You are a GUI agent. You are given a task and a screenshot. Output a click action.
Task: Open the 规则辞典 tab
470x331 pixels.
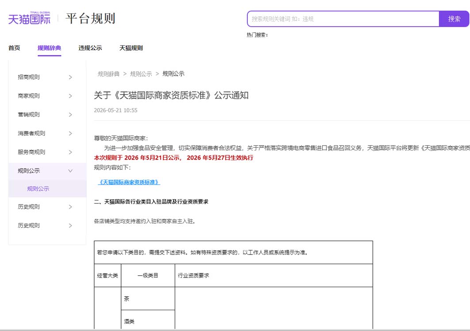click(x=49, y=48)
